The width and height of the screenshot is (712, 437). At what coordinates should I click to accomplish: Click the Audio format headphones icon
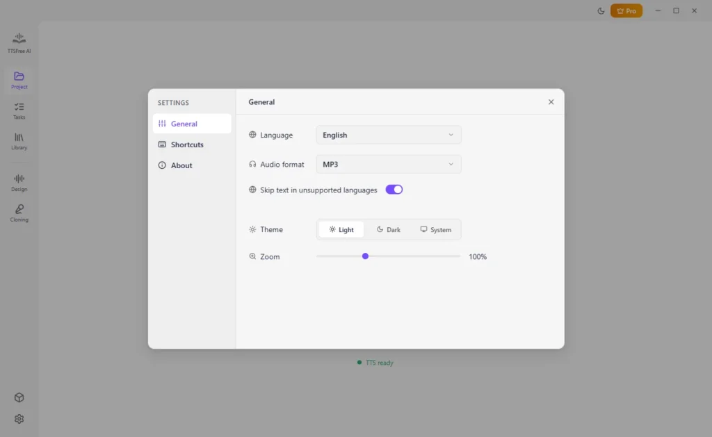point(252,164)
